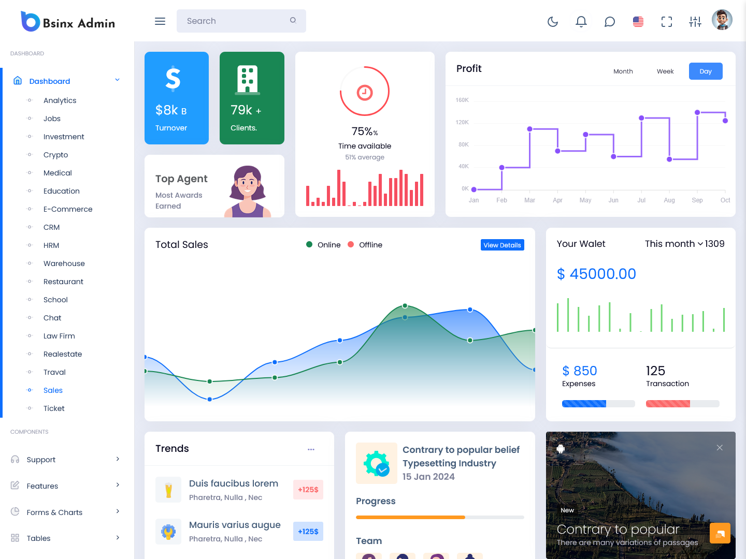Switch Profit chart to Month
Image resolution: width=746 pixels, height=559 pixels.
pyautogui.click(x=623, y=71)
